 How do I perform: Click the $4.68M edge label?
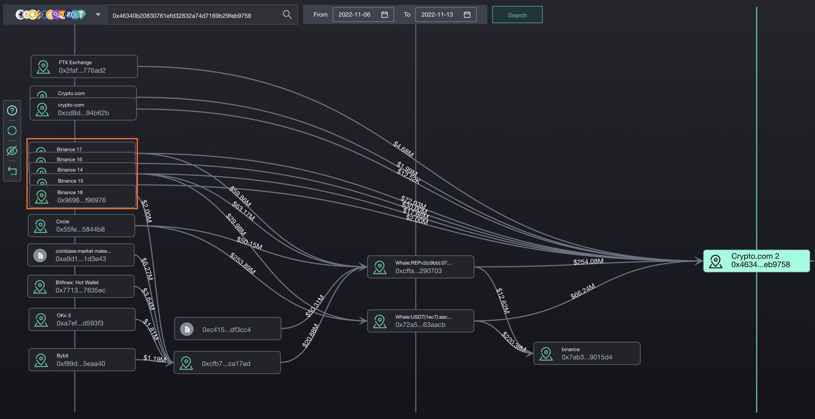(x=403, y=149)
